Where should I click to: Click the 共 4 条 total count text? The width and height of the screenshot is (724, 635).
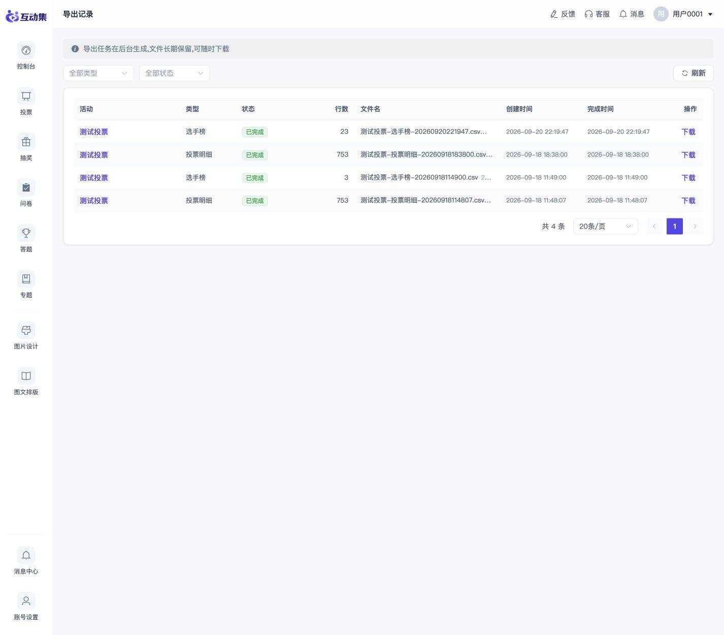553,226
